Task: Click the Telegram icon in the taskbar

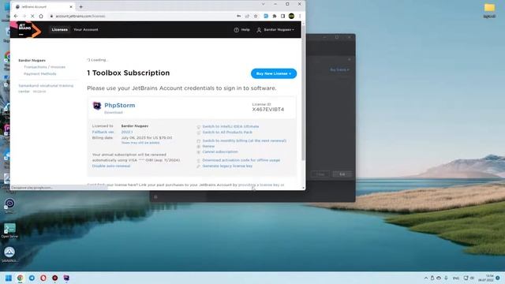Action: pos(32,278)
